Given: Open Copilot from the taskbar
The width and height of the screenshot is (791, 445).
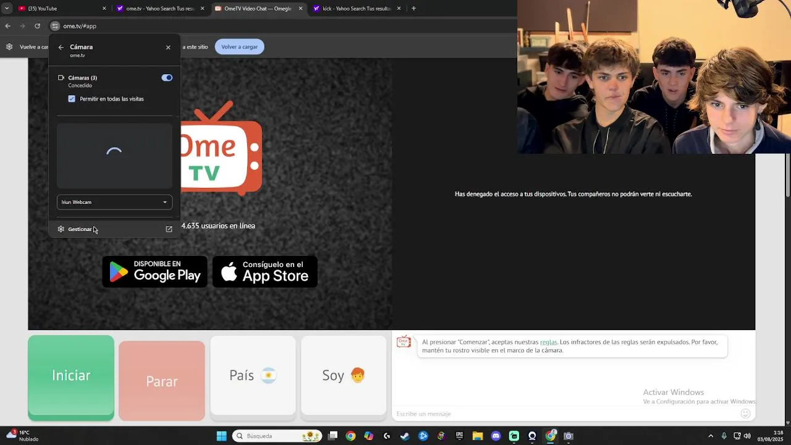Looking at the screenshot, I should pos(369,436).
